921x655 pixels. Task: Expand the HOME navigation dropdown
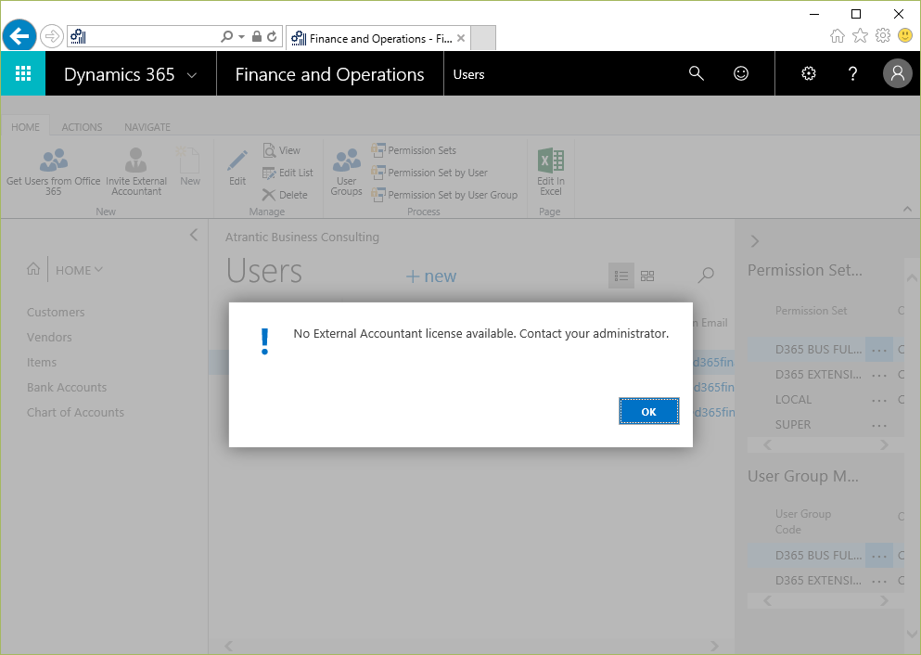(x=79, y=270)
